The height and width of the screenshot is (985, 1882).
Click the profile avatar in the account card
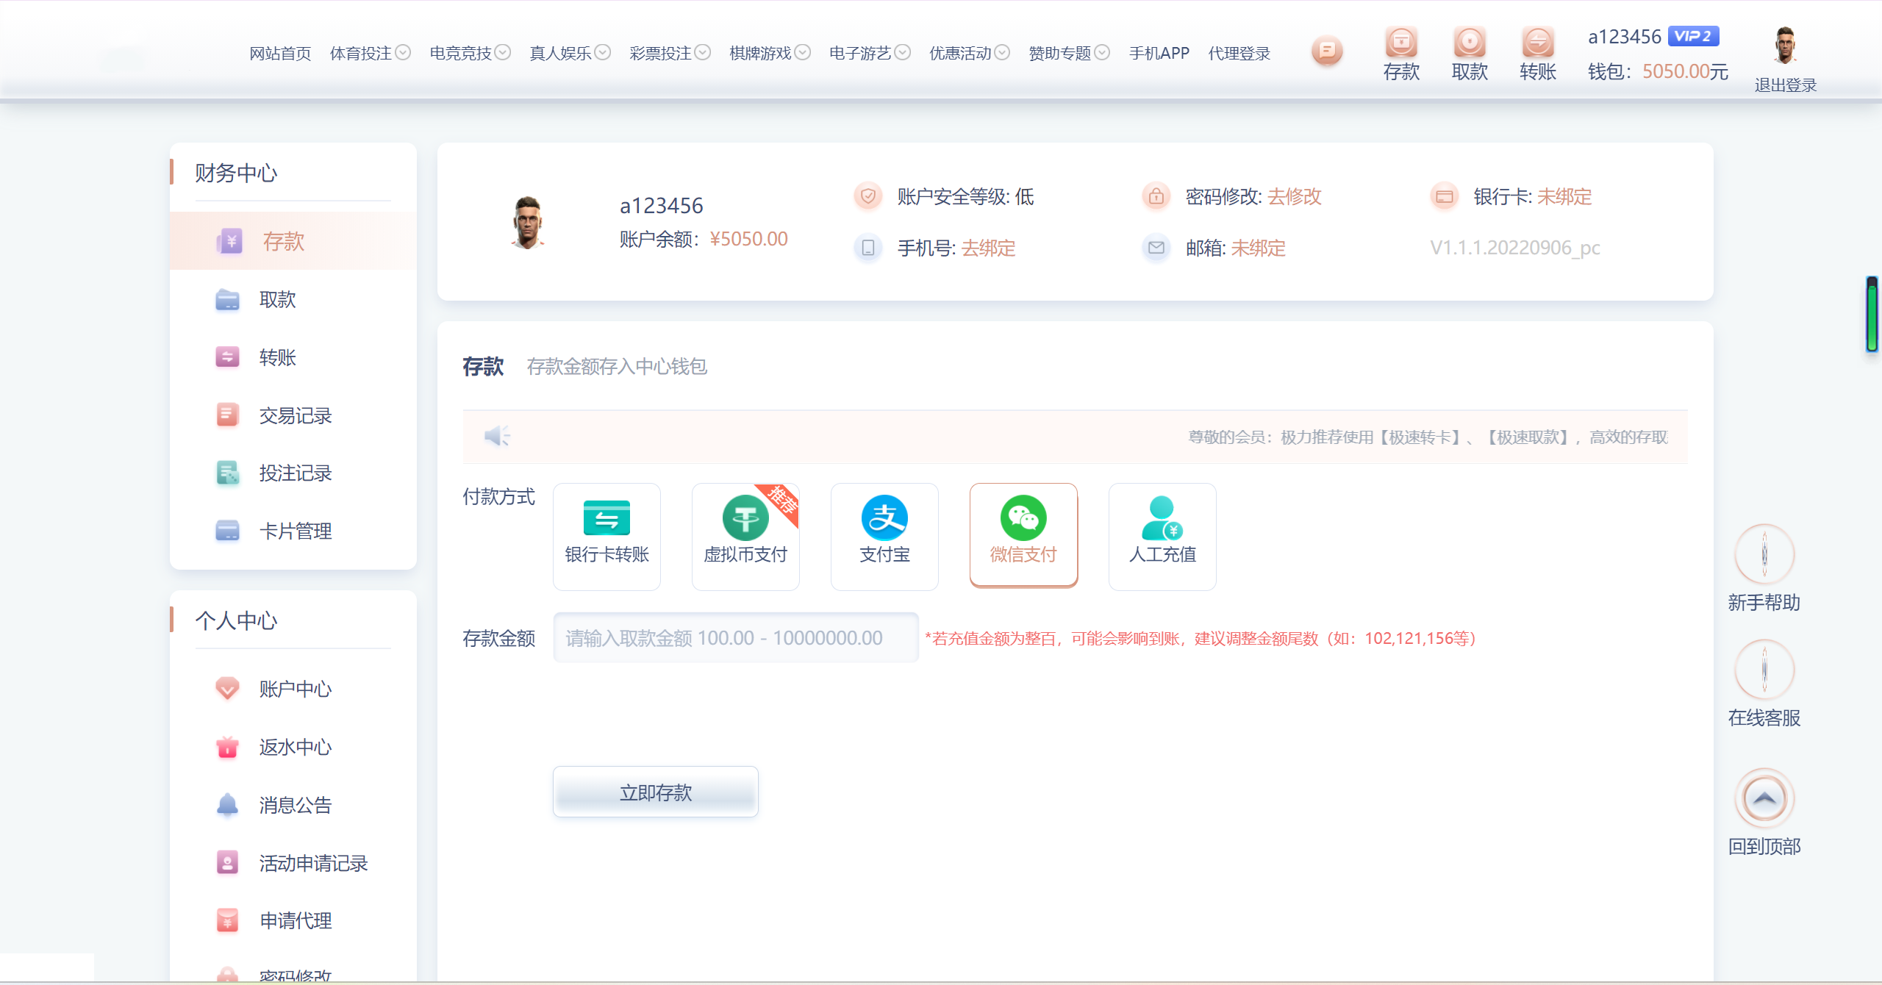point(527,222)
